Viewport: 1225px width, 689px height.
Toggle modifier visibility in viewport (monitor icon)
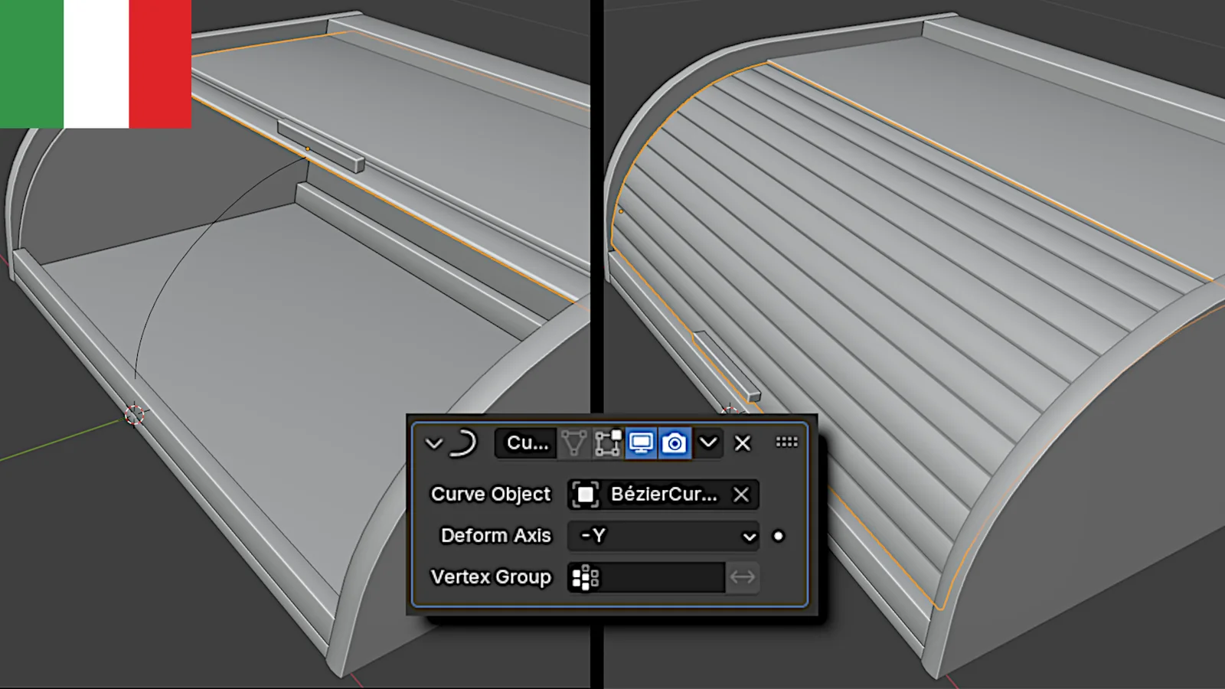coord(641,443)
